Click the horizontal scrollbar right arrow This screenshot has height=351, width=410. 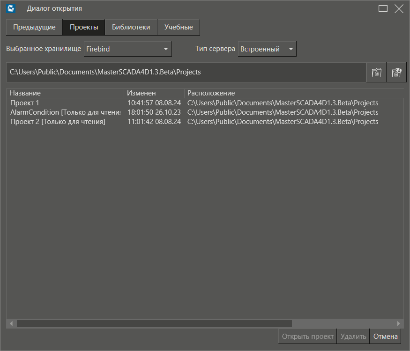pyautogui.click(x=399, y=323)
